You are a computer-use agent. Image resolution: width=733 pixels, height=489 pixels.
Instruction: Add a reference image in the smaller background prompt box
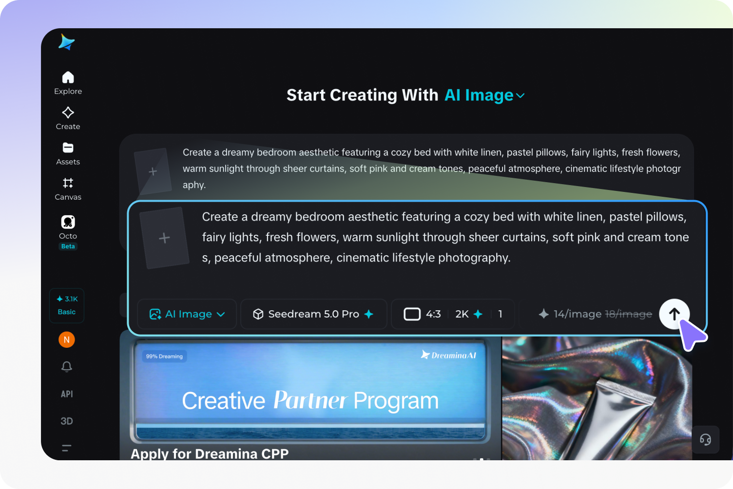click(x=153, y=171)
